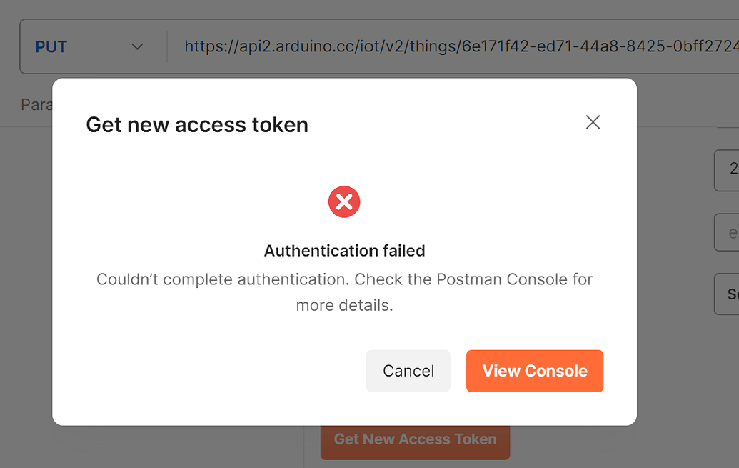Click the orange View Console button
Viewport: 739px width, 468px height.
point(534,371)
